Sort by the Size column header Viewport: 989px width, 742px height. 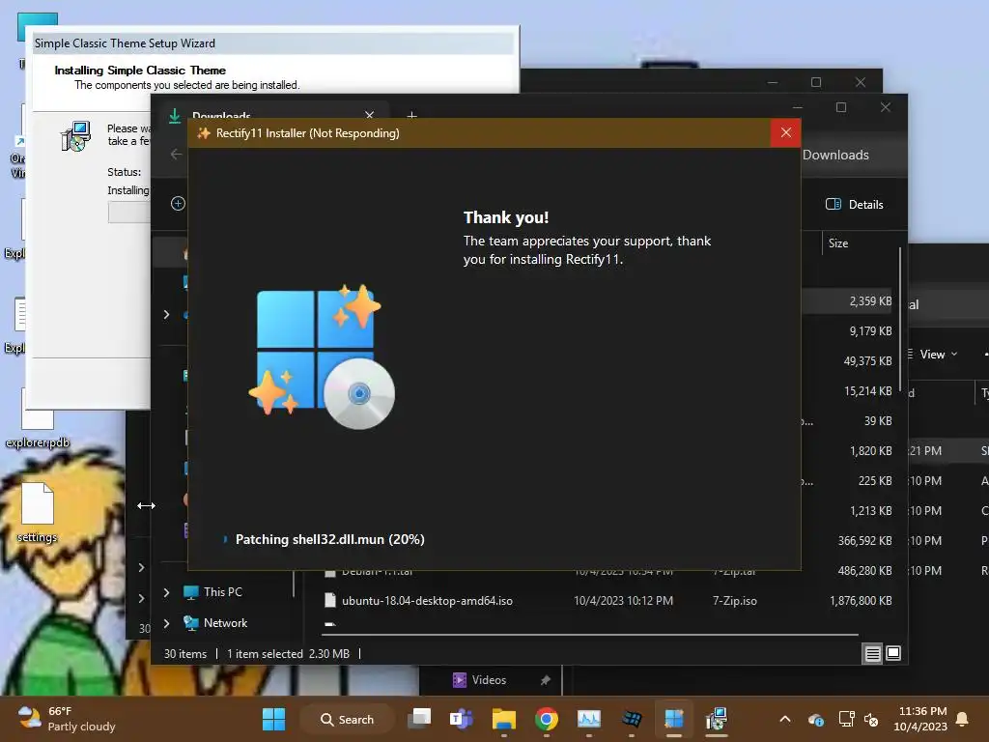pyautogui.click(x=837, y=243)
